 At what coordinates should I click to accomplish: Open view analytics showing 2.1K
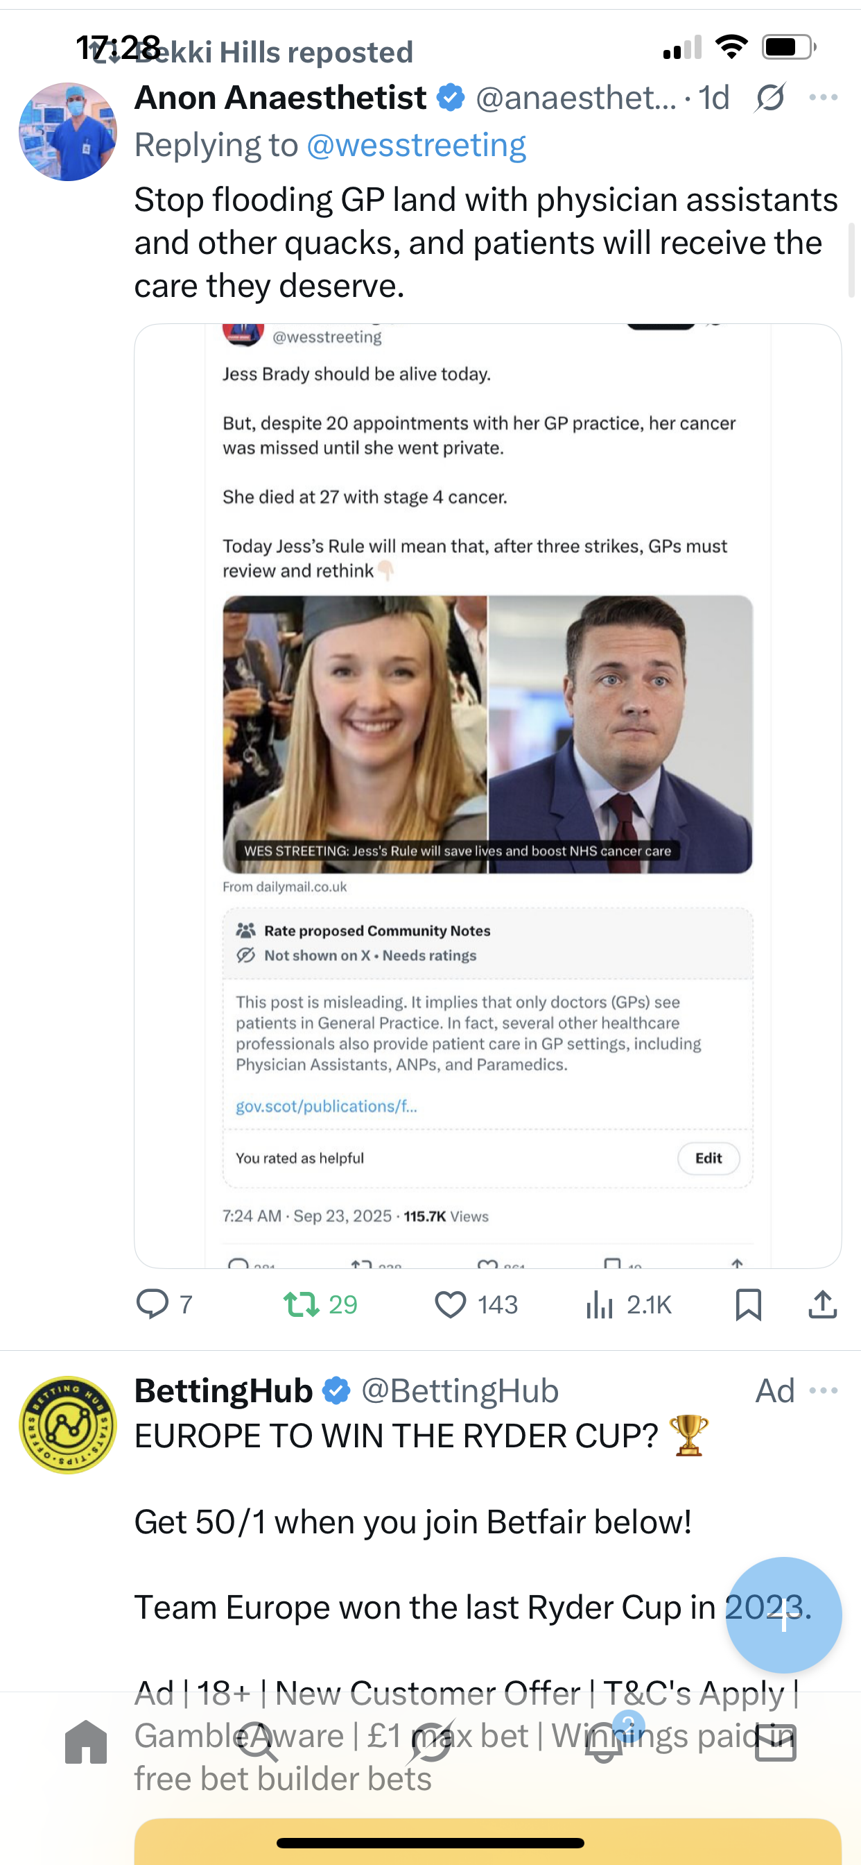click(599, 1304)
